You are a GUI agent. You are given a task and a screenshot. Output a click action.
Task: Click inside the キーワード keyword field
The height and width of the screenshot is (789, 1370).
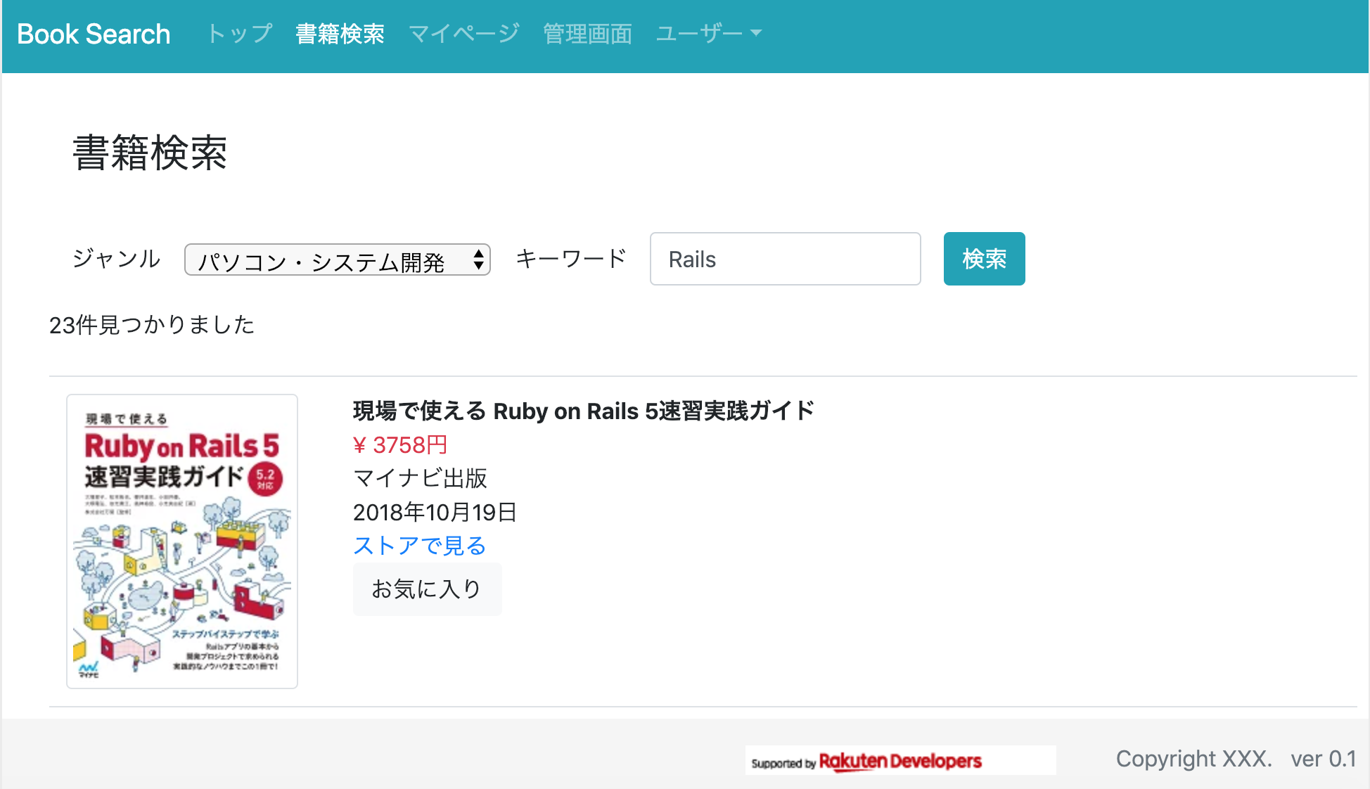tap(784, 259)
